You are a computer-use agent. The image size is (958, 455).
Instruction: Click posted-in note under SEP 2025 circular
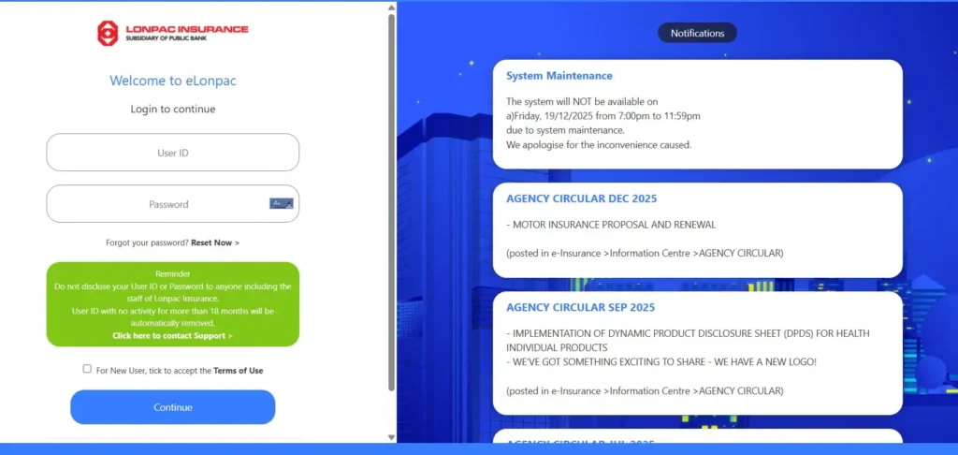645,390
